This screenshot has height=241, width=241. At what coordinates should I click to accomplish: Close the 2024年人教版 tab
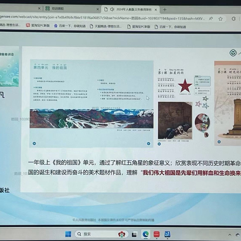tap(156, 10)
